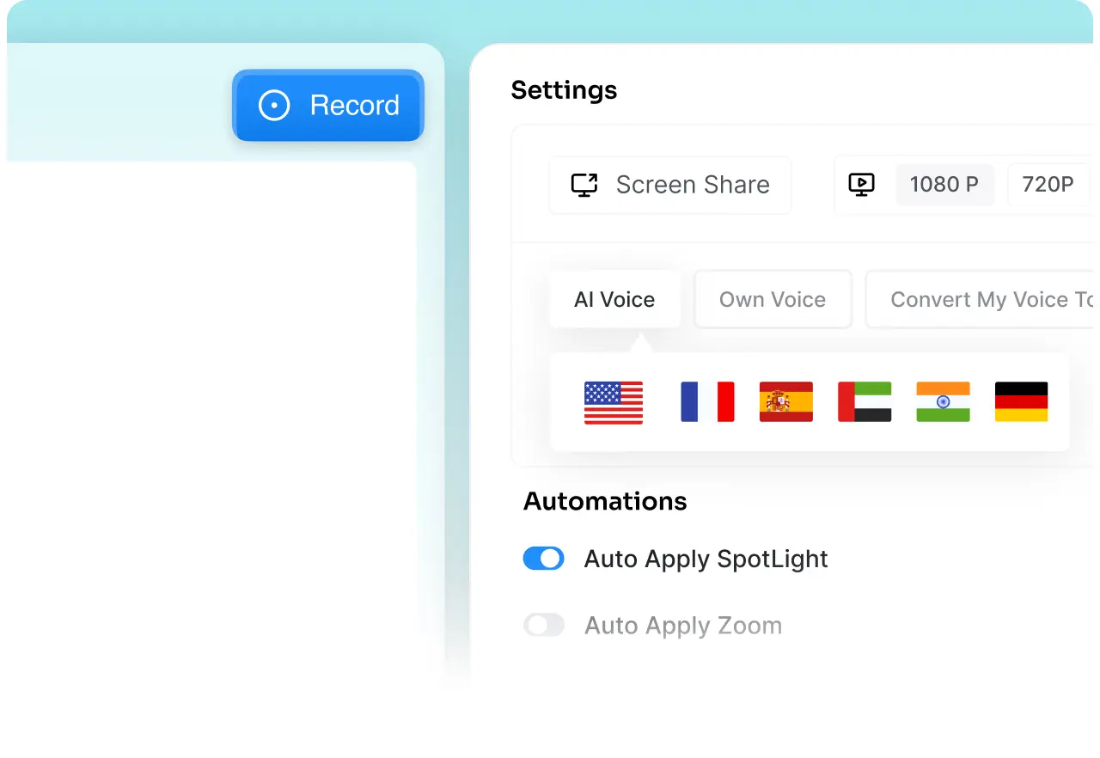Screen dimensions: 1100x758
Task: Click the Automations heading
Action: pyautogui.click(x=605, y=501)
